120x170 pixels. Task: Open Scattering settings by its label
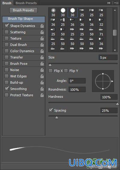tap(18, 32)
